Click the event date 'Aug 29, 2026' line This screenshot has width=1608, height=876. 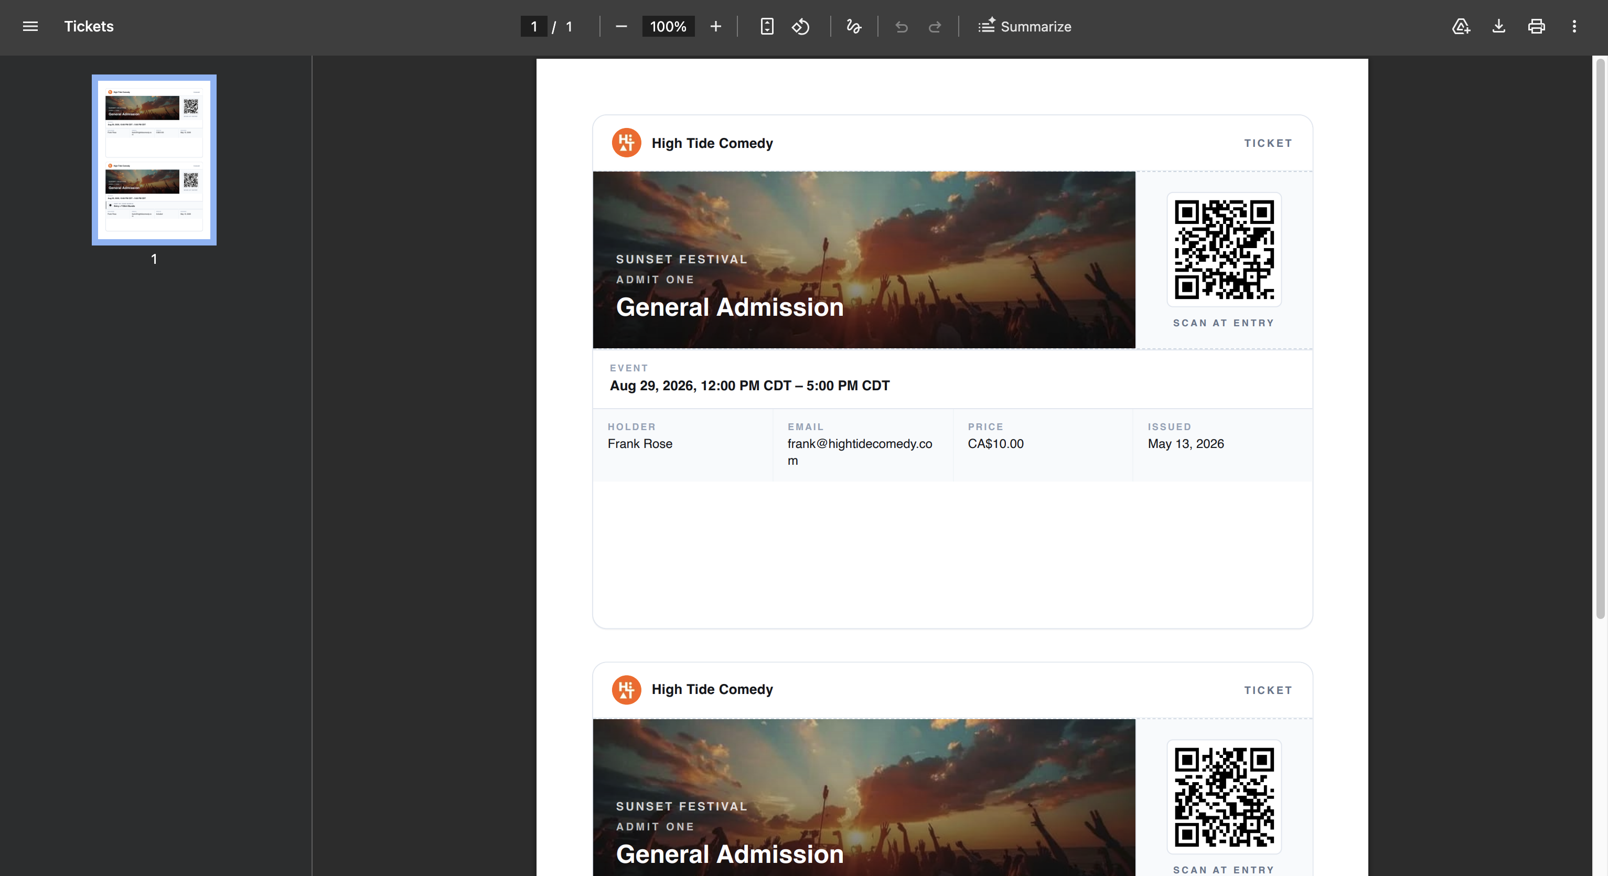(x=749, y=386)
